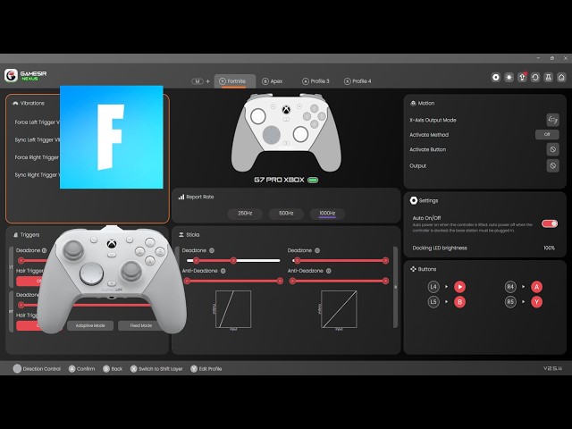Choose the Motion Output assignment icon
This screenshot has height=429, width=572.
pyautogui.click(x=552, y=165)
